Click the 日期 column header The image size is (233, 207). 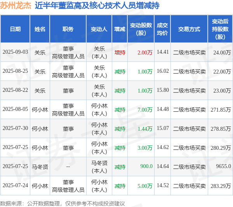[15, 29]
